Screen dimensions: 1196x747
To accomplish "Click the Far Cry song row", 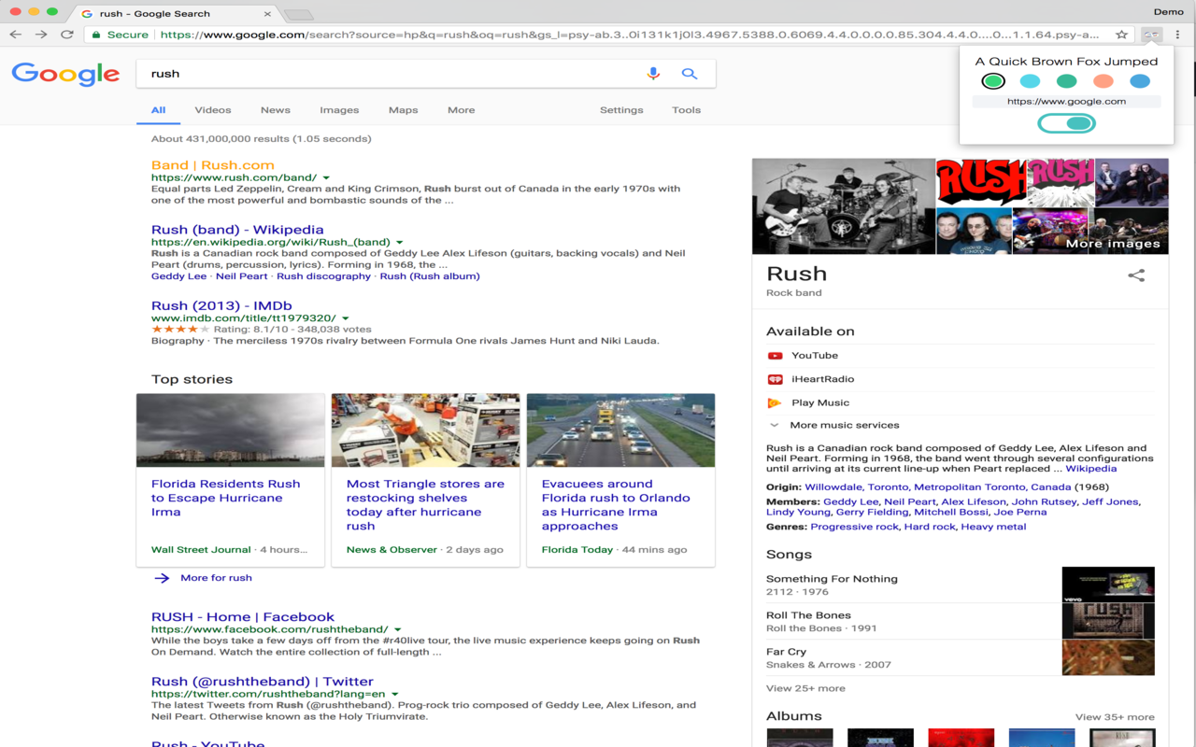I will 961,657.
